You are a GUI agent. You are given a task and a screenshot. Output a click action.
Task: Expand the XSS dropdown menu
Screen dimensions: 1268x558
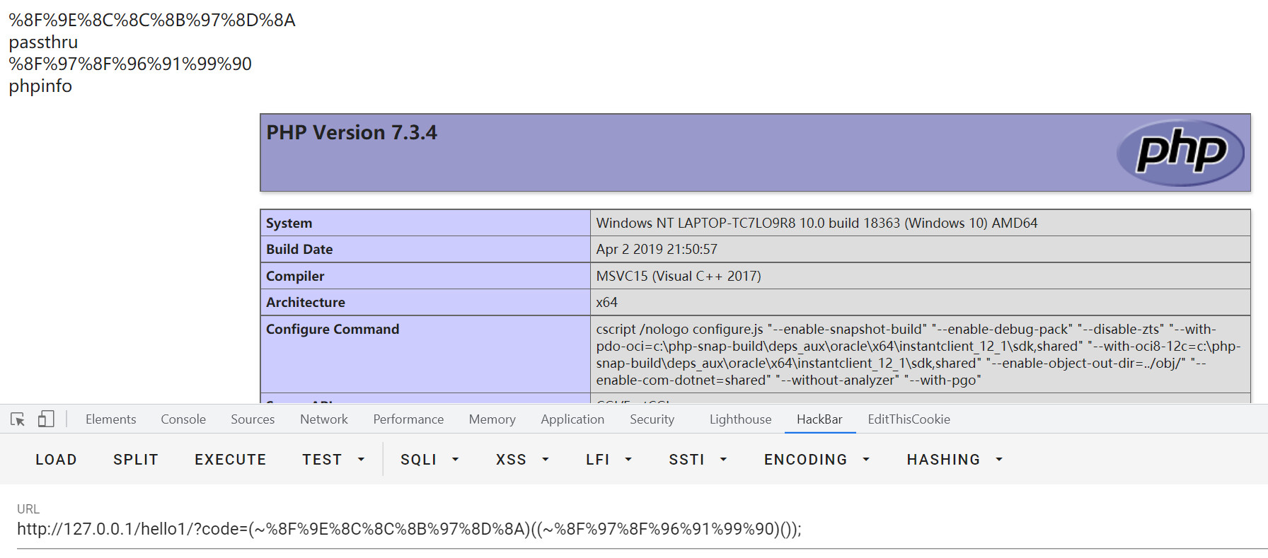522,460
